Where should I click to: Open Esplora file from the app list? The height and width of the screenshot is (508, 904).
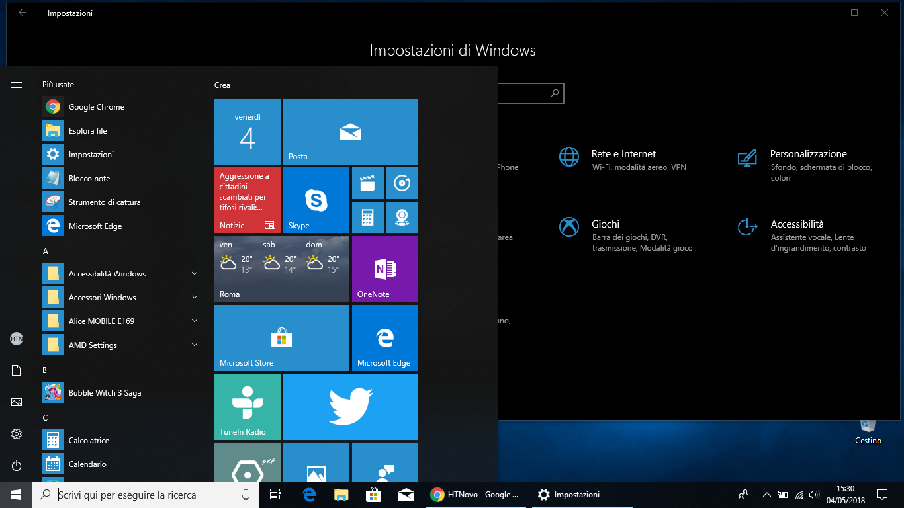coord(120,131)
